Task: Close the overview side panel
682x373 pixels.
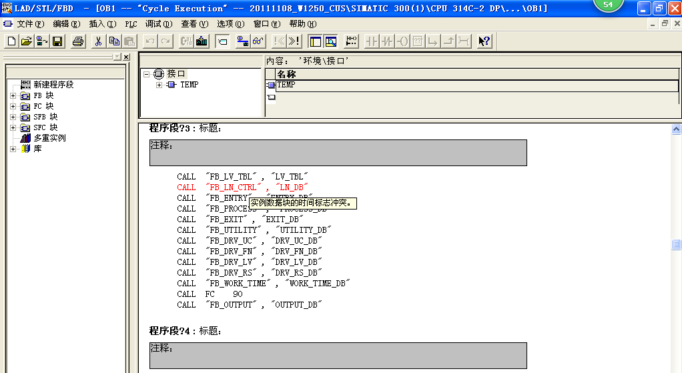Action: pyautogui.click(x=126, y=57)
